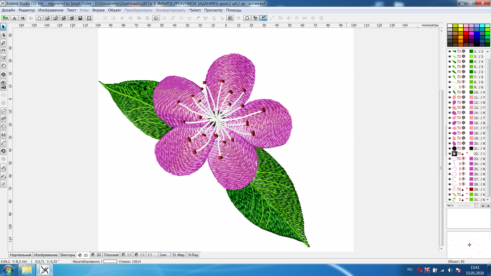
Task: Toggle visibility of object 12
Action: pos(450,102)
